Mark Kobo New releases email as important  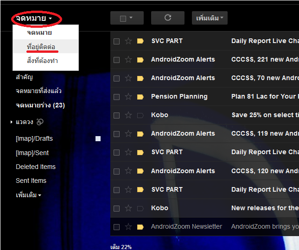click(x=140, y=208)
